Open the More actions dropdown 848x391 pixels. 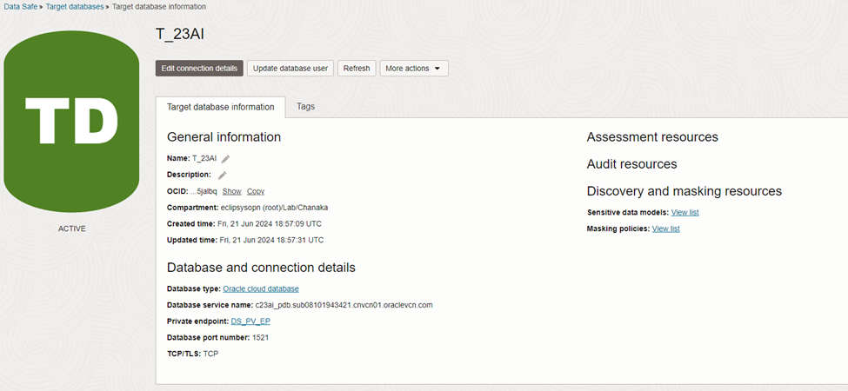pos(413,69)
